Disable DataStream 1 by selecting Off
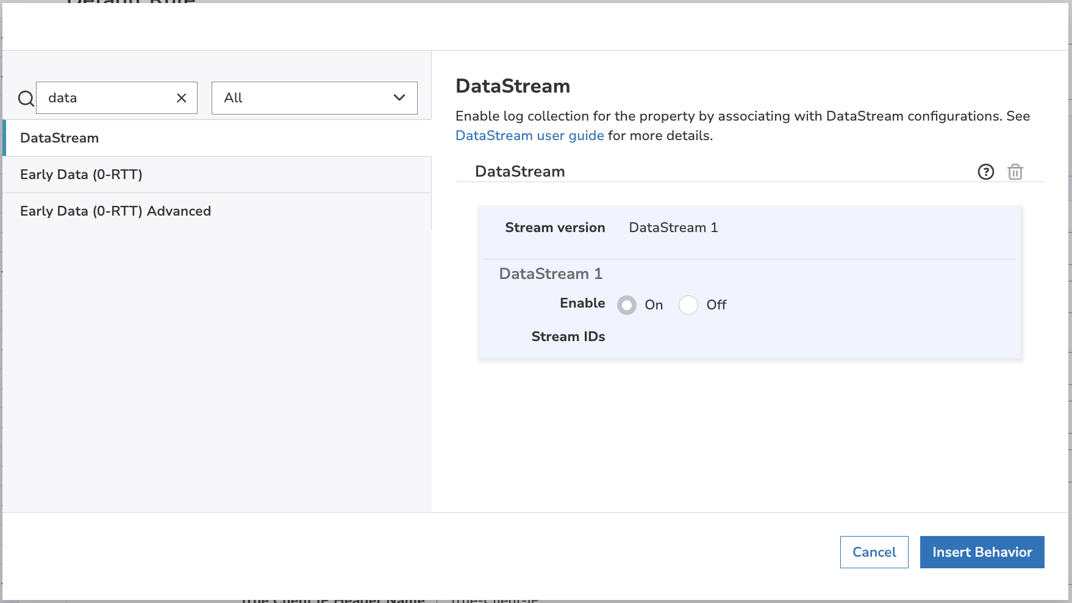This screenshot has width=1072, height=603. click(688, 305)
